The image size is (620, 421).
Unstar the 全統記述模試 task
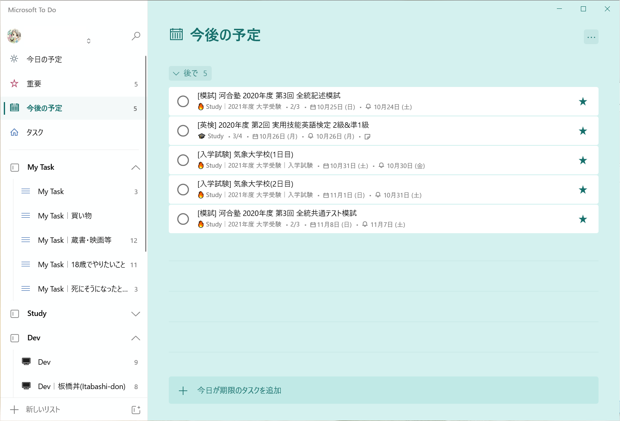(x=583, y=101)
